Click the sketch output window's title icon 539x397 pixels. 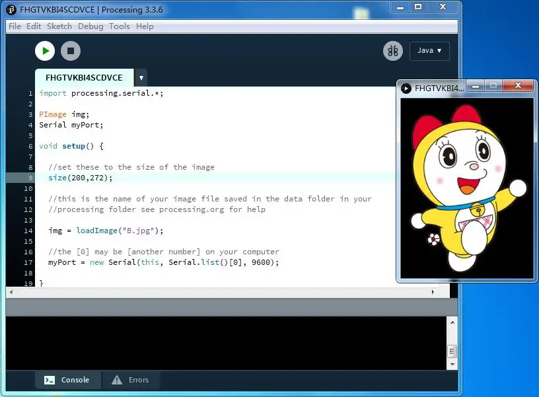(406, 88)
